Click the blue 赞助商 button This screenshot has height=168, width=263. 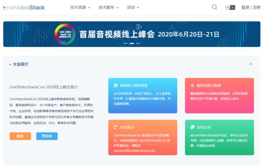(x=47, y=136)
